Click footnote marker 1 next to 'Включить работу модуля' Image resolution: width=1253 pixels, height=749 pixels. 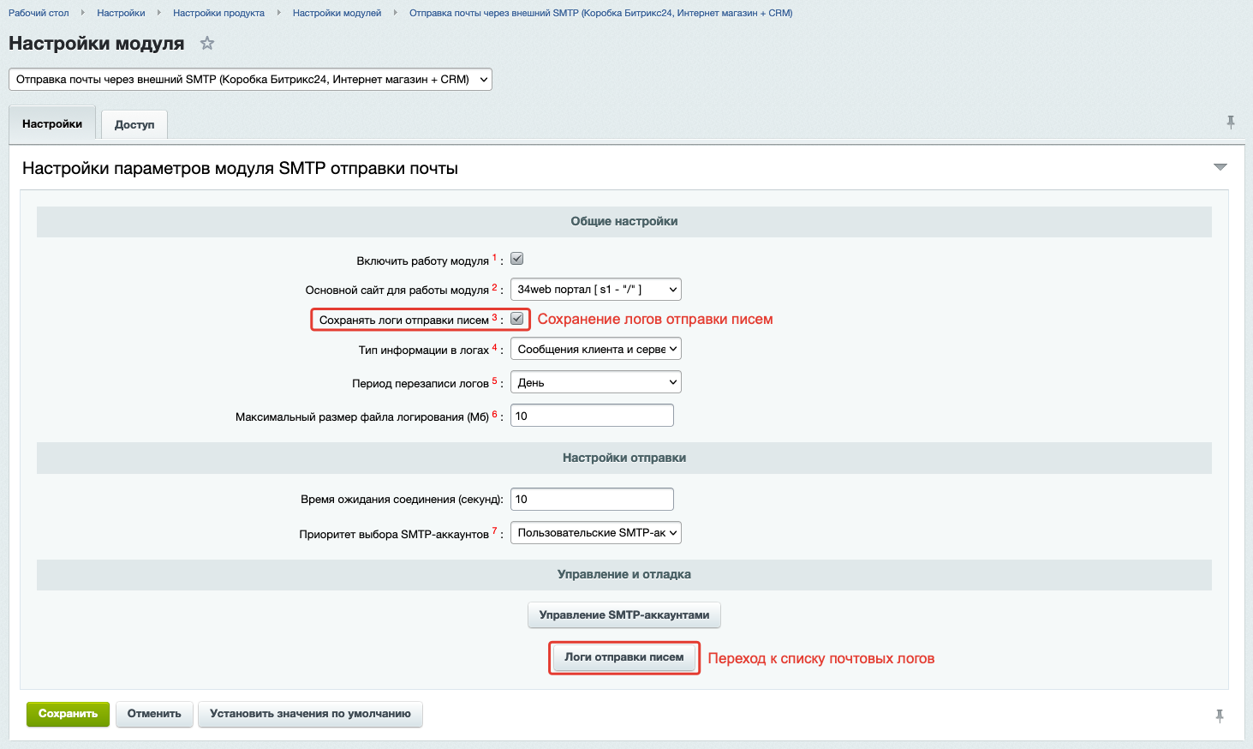pos(494,257)
